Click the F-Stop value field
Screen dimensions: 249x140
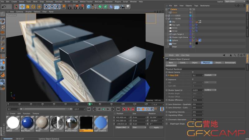click(x=198, y=75)
